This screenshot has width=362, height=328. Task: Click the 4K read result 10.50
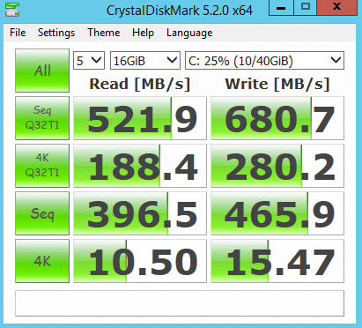(140, 261)
